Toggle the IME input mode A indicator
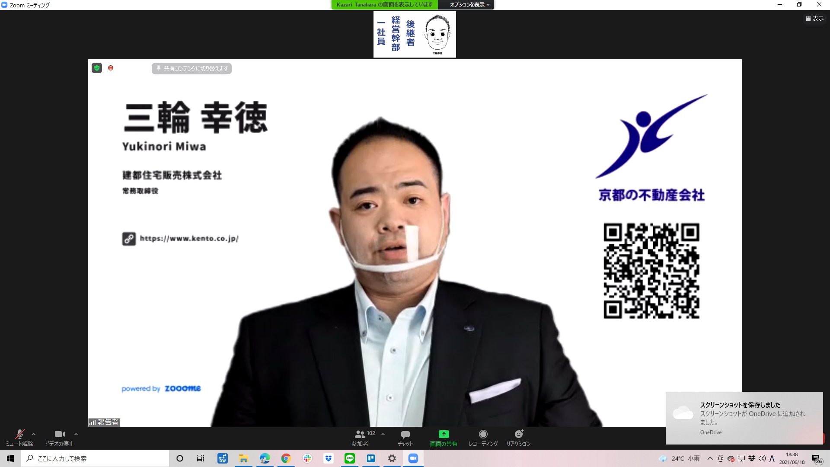The width and height of the screenshot is (830, 467). pos(772,458)
